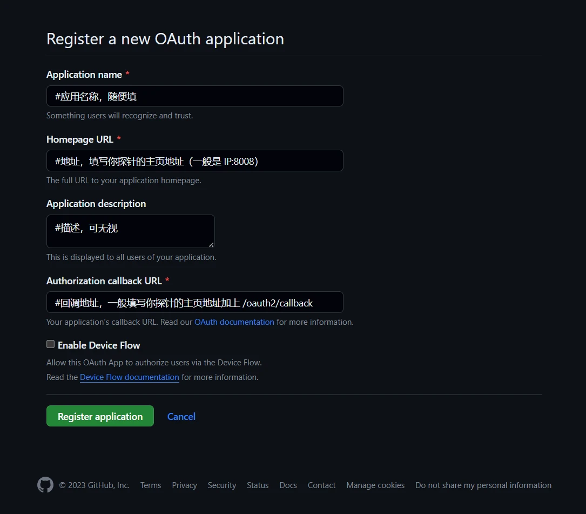
Task: Open the Security footer link
Action: click(x=222, y=485)
